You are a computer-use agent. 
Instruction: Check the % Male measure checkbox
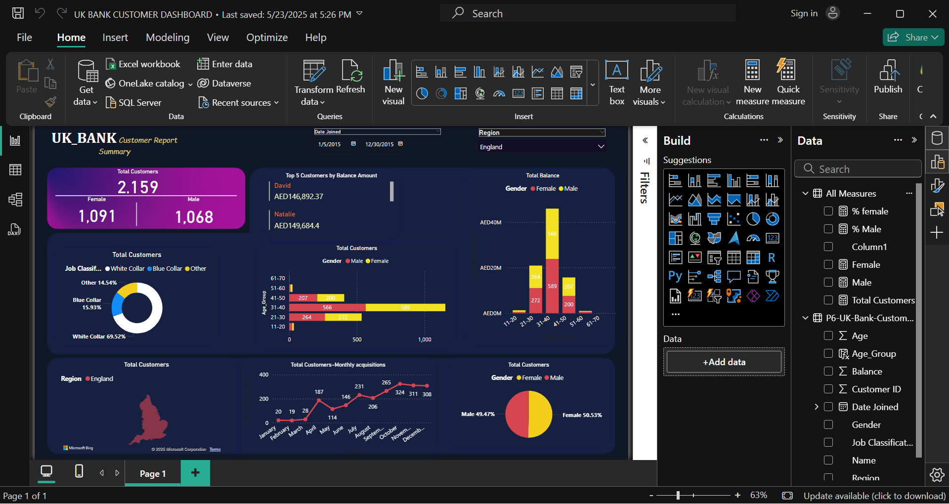pyautogui.click(x=828, y=229)
